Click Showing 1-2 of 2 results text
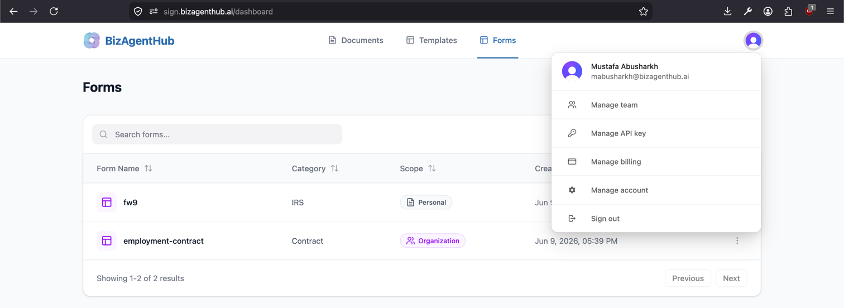The height and width of the screenshot is (308, 844). (x=140, y=278)
